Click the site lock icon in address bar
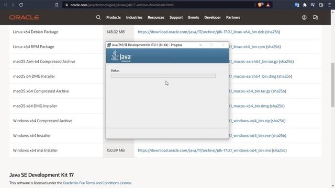 point(66,5)
